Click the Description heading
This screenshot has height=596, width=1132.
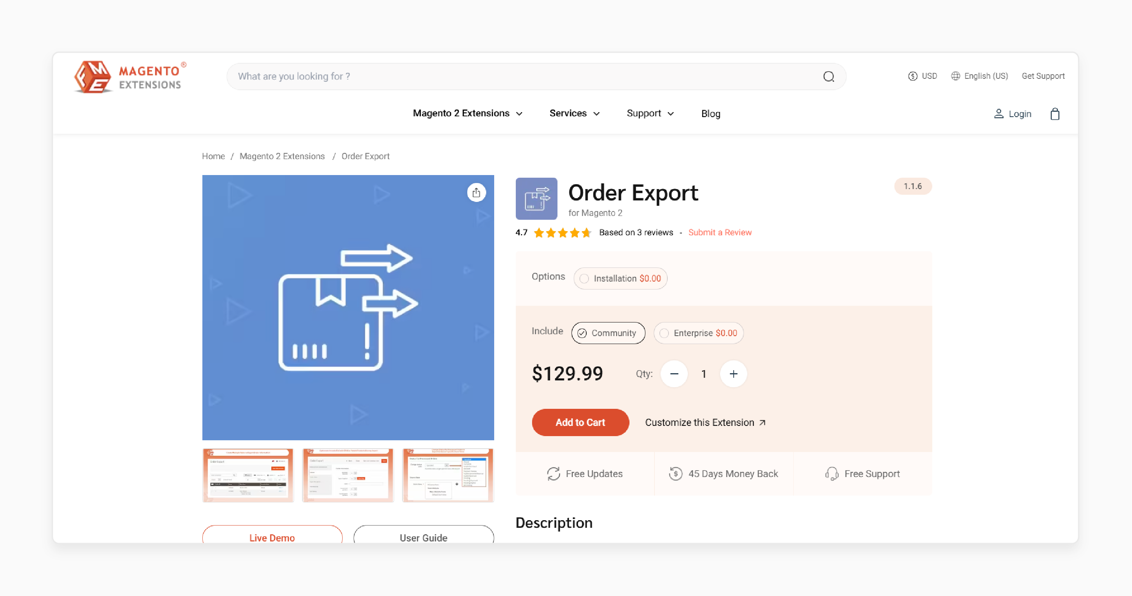click(x=554, y=522)
